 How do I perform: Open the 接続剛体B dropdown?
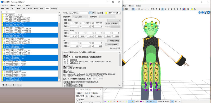107,17
